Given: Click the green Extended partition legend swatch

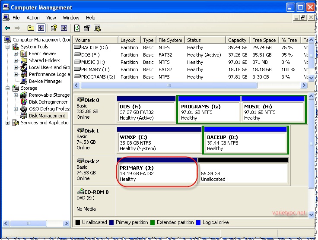Looking at the screenshot, I should click(153, 223).
